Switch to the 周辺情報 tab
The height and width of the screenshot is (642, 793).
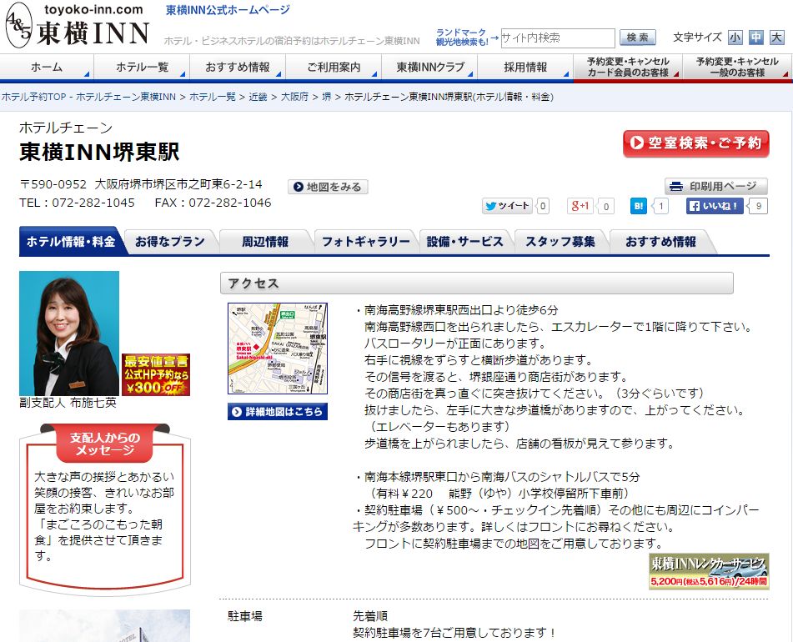click(265, 242)
